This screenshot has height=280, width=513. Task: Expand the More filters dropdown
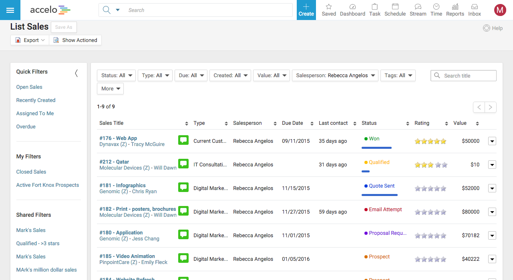(x=110, y=88)
